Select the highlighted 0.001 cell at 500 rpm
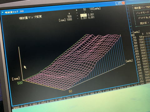The height and width of the screenshot is (112, 150). (83, 15)
